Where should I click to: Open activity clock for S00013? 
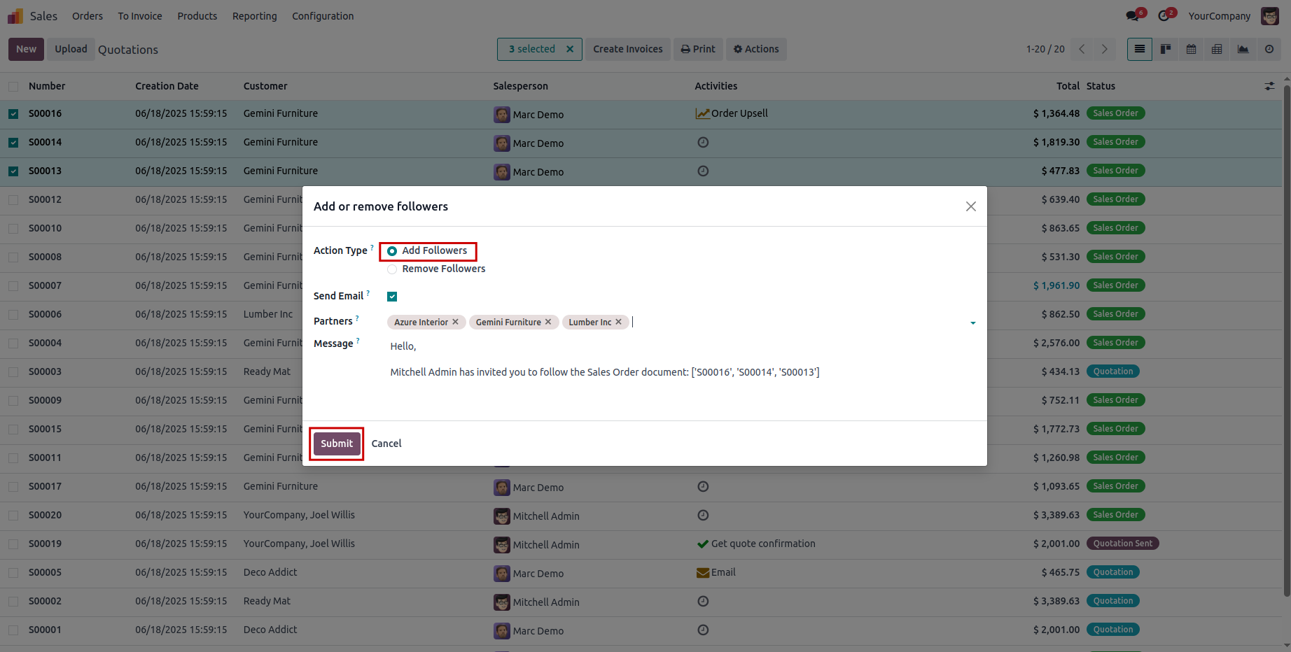point(703,171)
